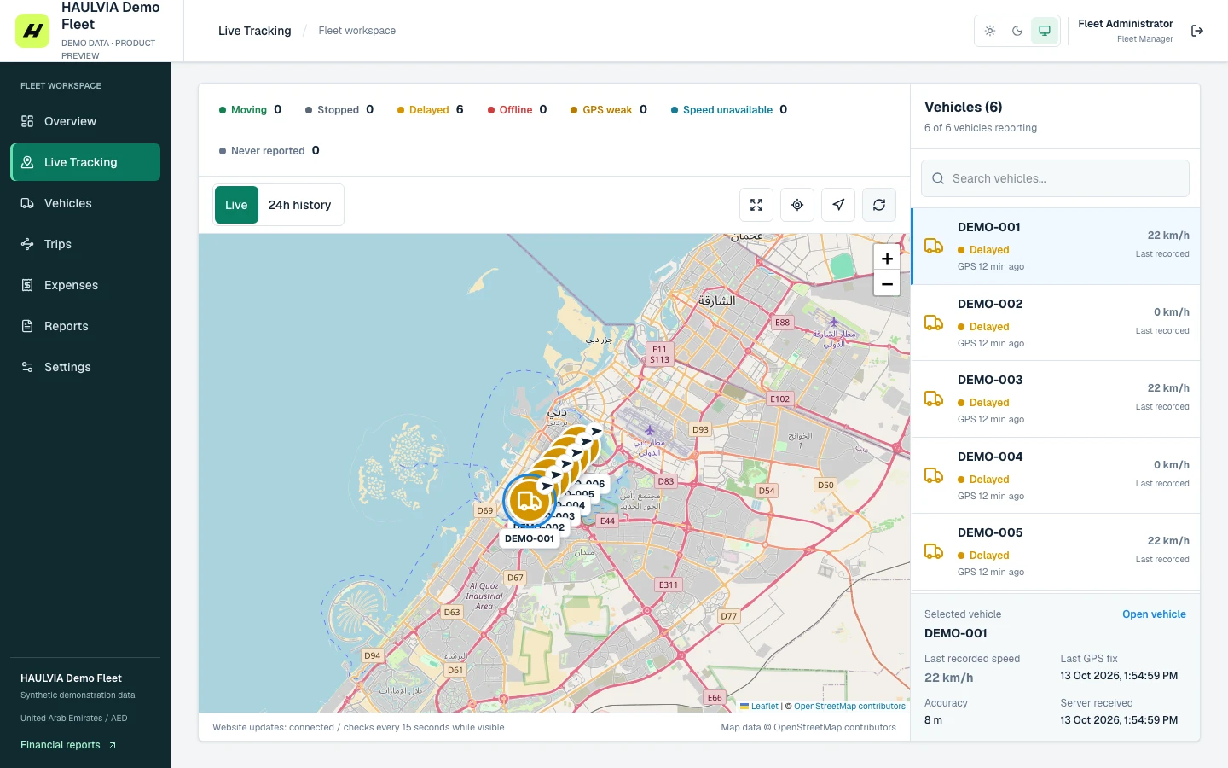
Task: Open Trips in sidebar
Action: pos(85,244)
